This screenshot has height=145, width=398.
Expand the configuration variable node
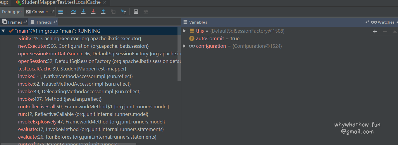184,46
